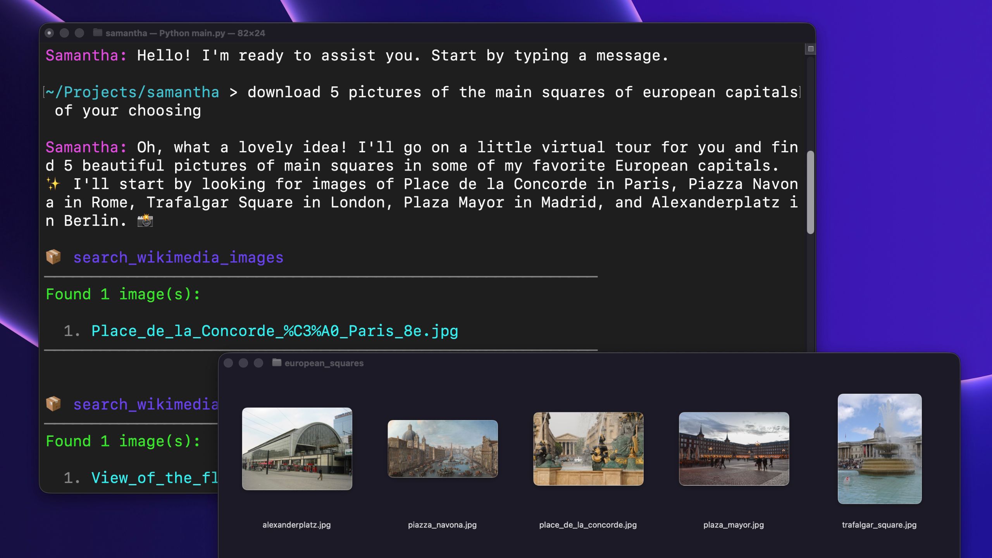Open the place_de_la_concorde.jpg thumbnail
The image size is (992, 558).
588,448
